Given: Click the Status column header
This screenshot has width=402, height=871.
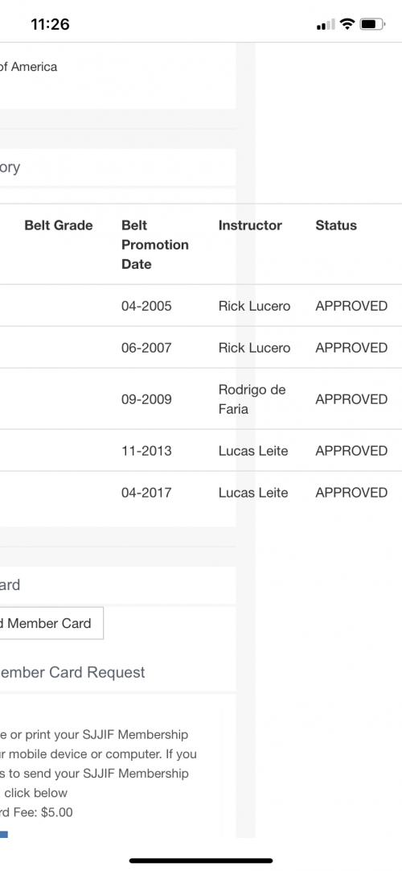Looking at the screenshot, I should (336, 225).
